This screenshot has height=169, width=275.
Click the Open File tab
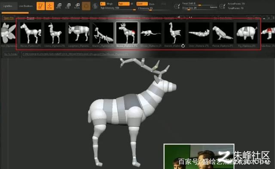(x=9, y=18)
